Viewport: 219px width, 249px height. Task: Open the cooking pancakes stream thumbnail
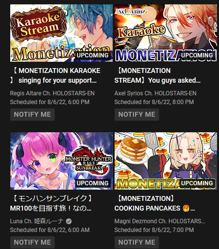(166, 161)
